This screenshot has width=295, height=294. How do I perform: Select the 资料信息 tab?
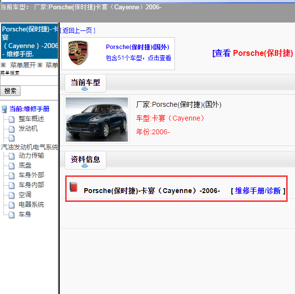pos(85,160)
